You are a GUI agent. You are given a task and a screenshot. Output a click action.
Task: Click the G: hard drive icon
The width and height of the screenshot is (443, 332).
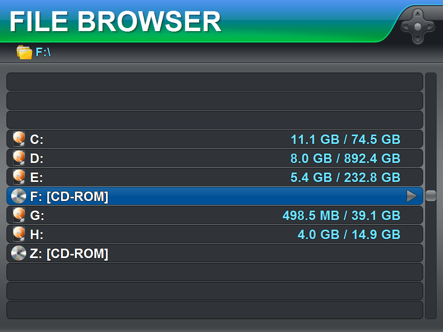pos(19,215)
